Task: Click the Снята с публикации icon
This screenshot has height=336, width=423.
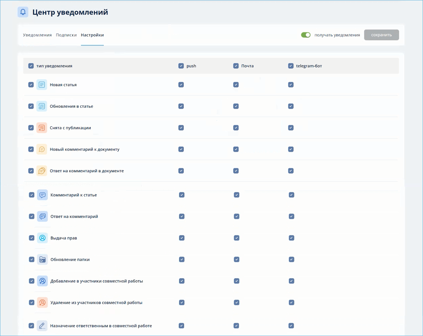Action: [42, 128]
